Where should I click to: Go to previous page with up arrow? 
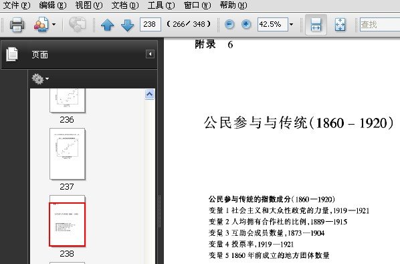[108, 25]
